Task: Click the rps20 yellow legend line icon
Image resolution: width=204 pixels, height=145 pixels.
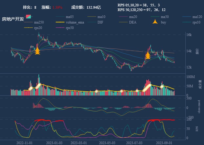Action: point(28,28)
